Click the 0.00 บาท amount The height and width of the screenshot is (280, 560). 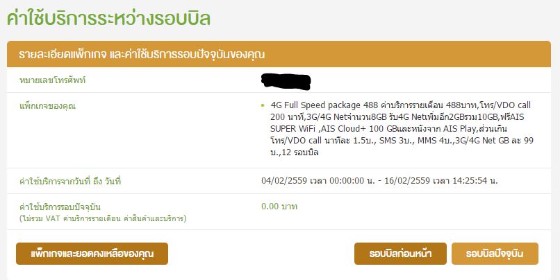point(279,207)
